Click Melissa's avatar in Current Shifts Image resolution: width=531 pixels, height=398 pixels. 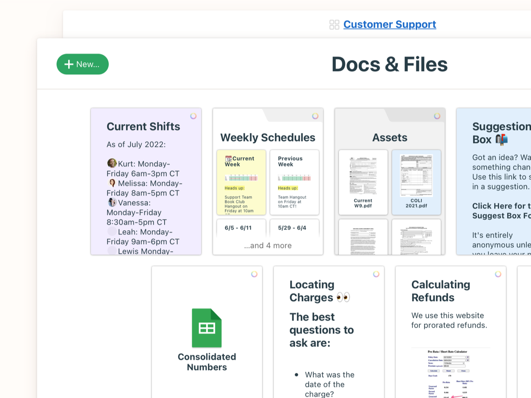click(x=112, y=183)
